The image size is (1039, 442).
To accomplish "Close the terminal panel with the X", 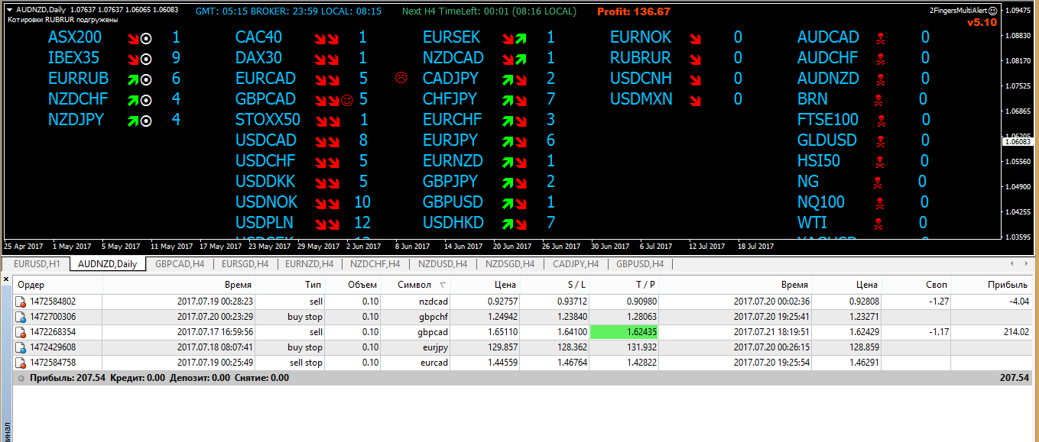I will (x=6, y=280).
